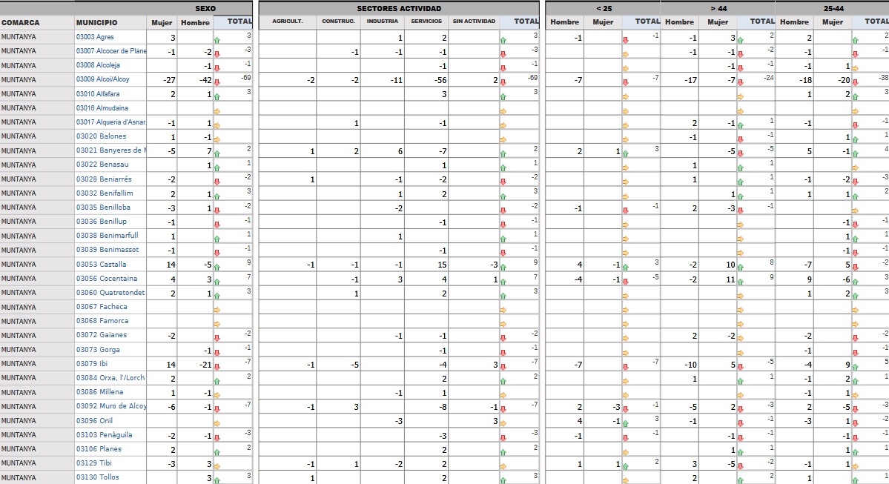Click green arrow in Cocentaina over-44 total
This screenshot has height=484, width=889.
point(741,282)
